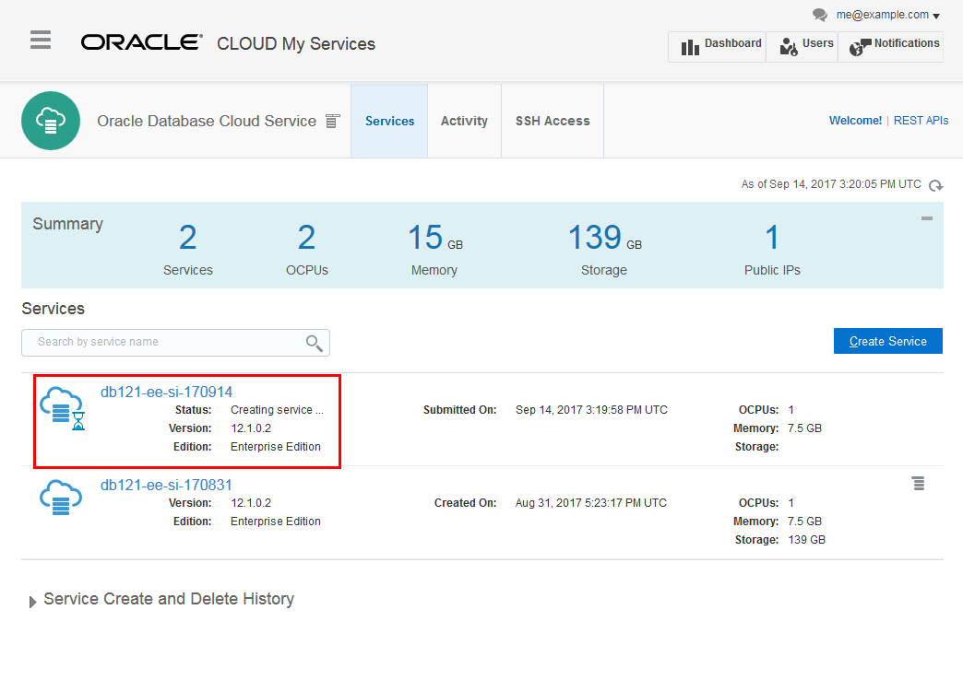This screenshot has width=963, height=680.
Task: Click the search magnifier icon
Action: point(314,343)
